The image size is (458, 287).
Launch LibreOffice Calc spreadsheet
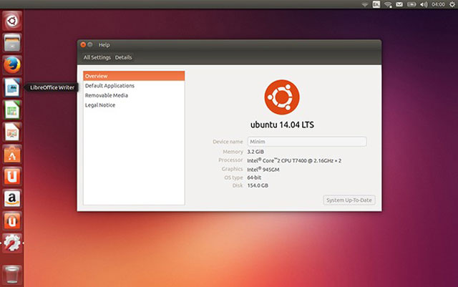pos(12,110)
